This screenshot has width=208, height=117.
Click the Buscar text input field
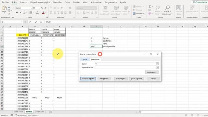point(125,64)
